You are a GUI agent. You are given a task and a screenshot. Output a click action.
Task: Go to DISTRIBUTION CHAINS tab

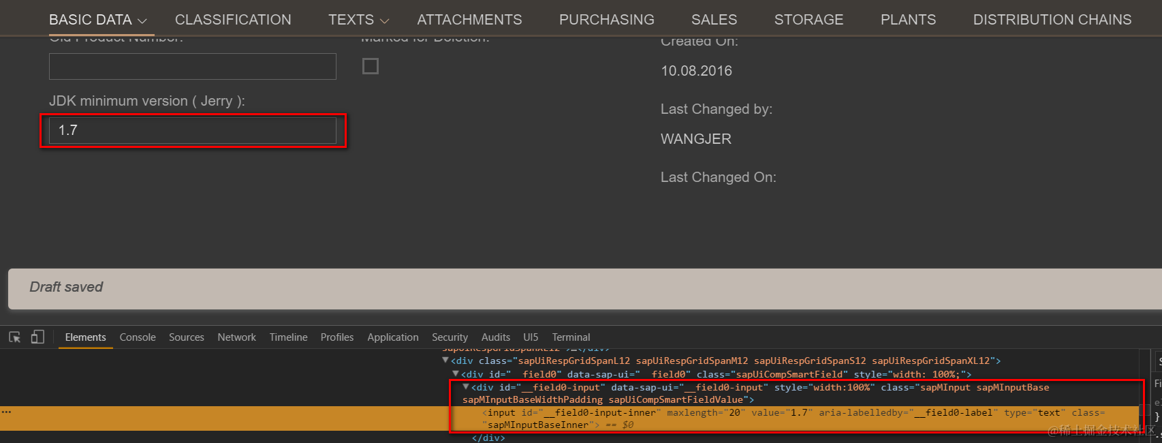[1052, 20]
